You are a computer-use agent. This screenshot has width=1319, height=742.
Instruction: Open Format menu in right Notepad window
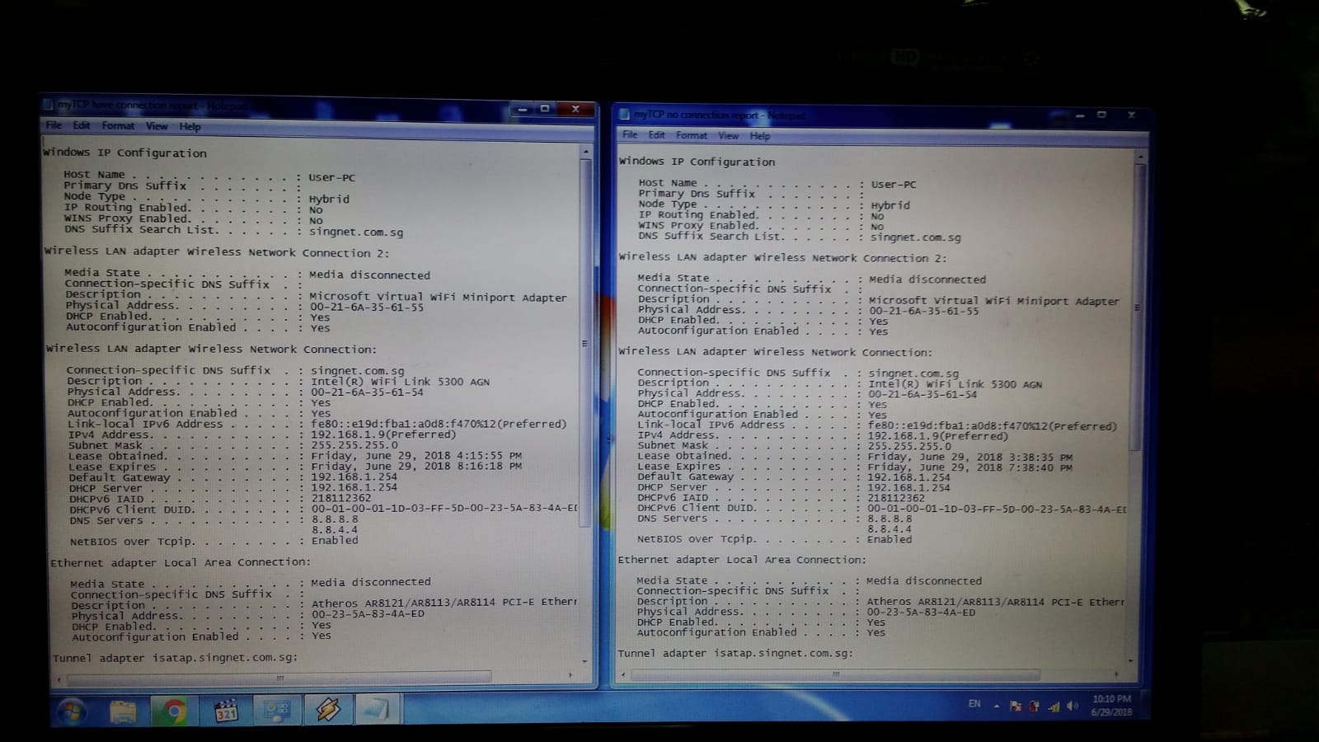[692, 135]
